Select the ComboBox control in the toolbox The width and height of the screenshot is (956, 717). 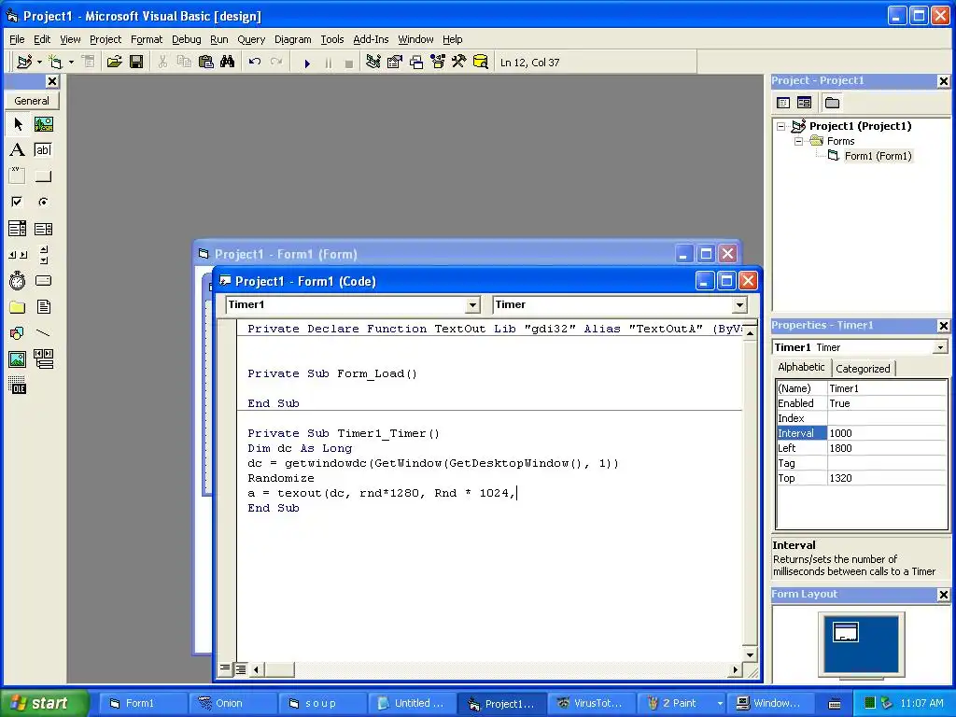[x=18, y=229]
